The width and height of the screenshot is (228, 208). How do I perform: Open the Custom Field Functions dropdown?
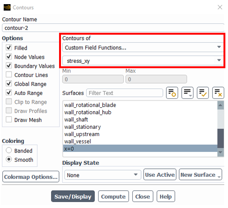pos(143,47)
